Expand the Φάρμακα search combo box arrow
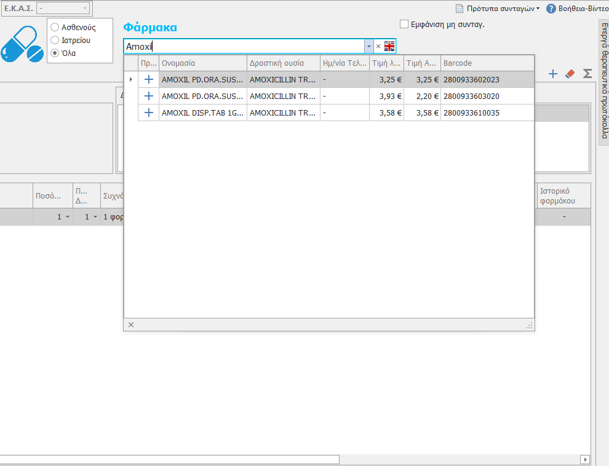This screenshot has width=609, height=466. (x=368, y=46)
